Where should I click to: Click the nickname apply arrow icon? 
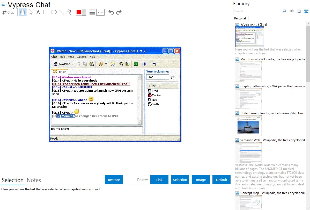click(173, 77)
